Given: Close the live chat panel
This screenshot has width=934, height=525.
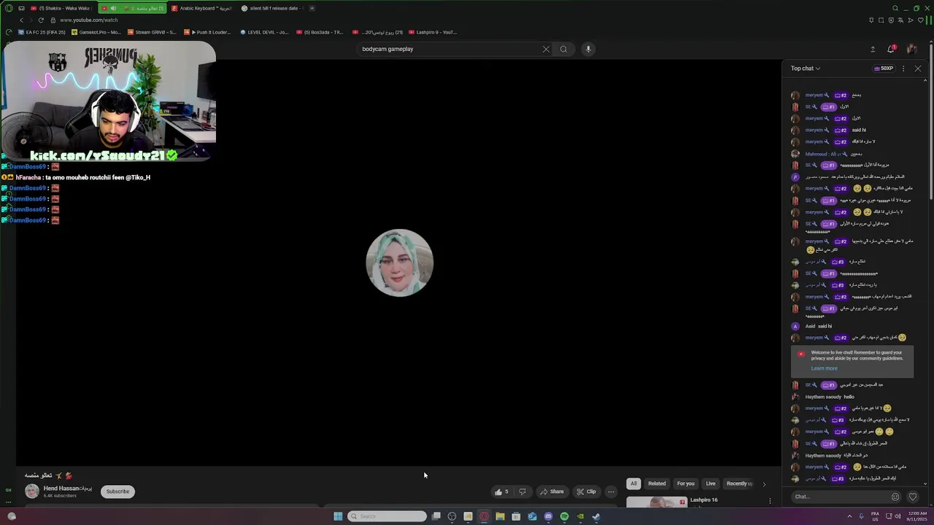Looking at the screenshot, I should tap(918, 69).
